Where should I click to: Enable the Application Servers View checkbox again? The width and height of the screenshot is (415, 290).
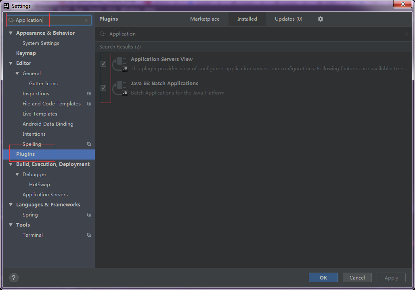104,63
